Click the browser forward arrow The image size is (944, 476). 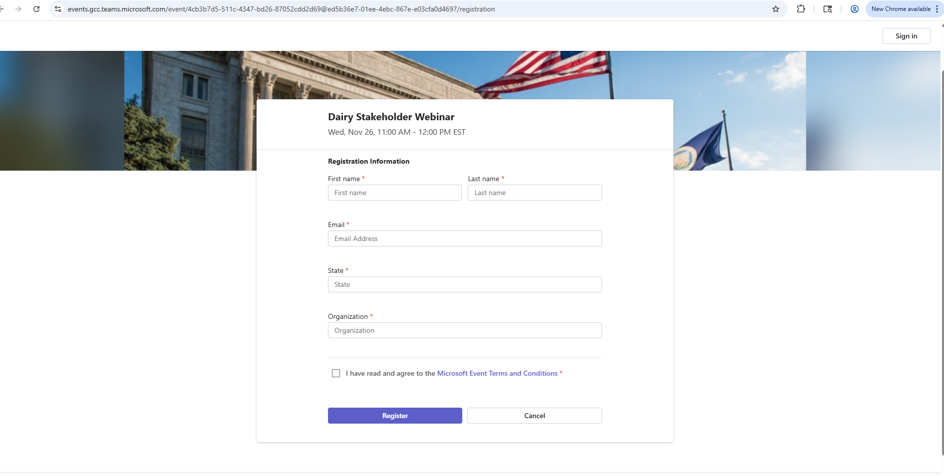[x=18, y=9]
